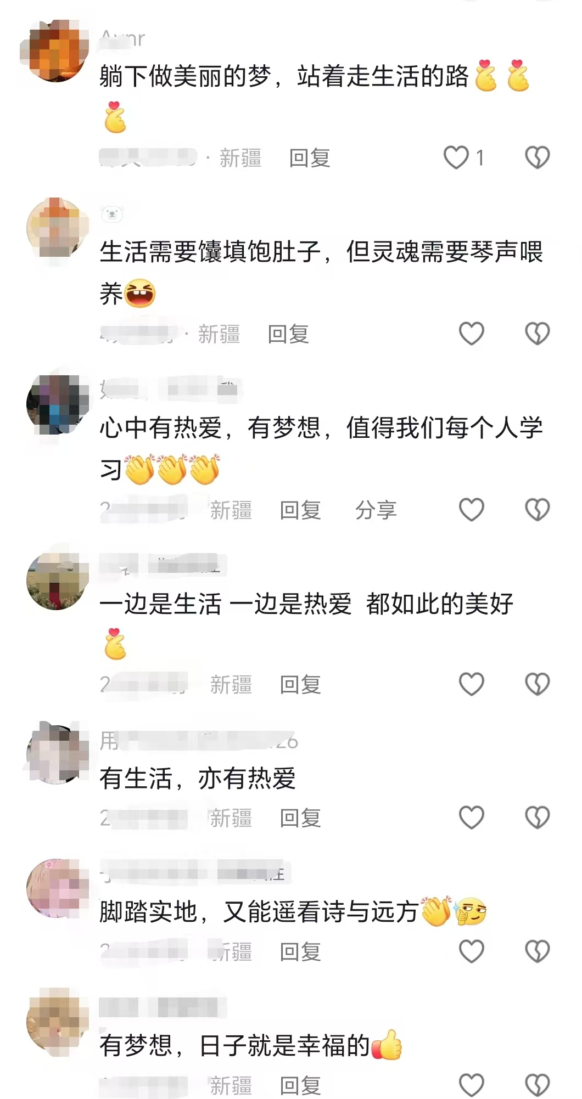Viewport: 582px width, 1099px height.
Task: Like the comment 脚踏实地，又能遥看诗与远方
Action: pos(472,951)
